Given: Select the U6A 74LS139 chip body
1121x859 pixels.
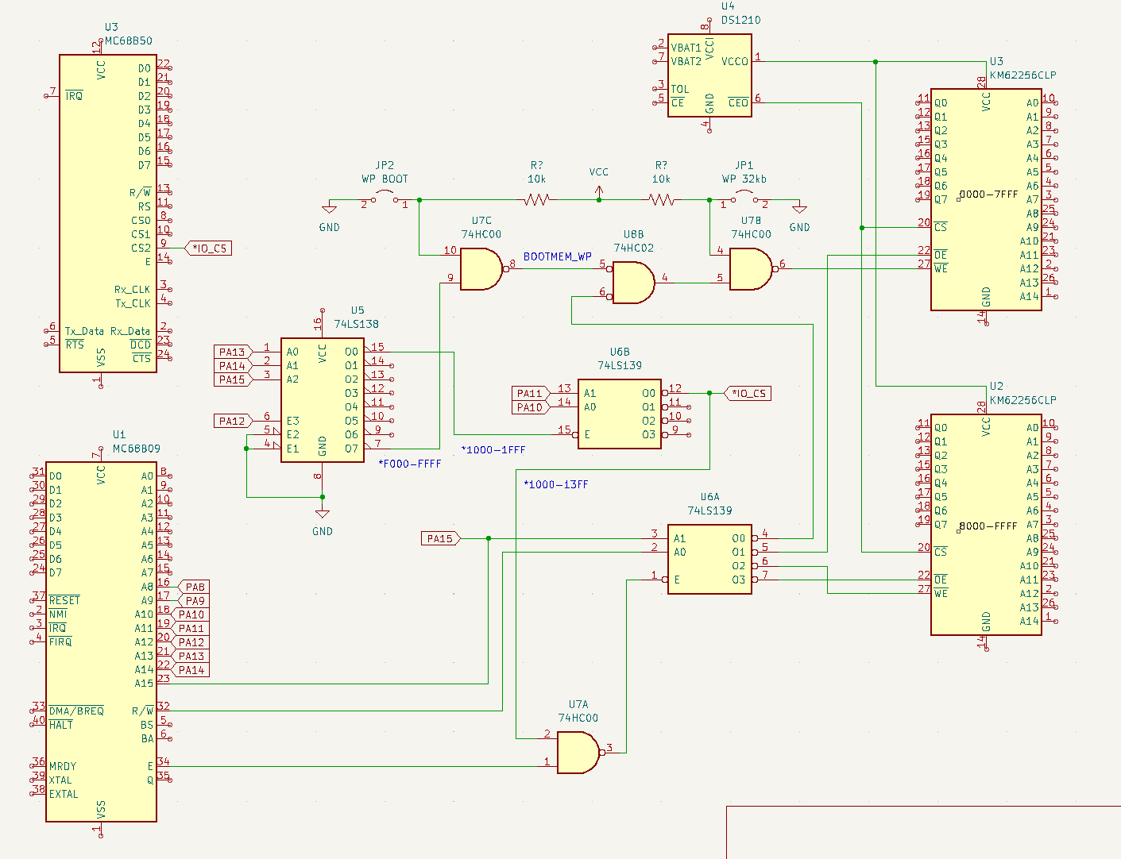Looking at the screenshot, I should click(x=709, y=559).
